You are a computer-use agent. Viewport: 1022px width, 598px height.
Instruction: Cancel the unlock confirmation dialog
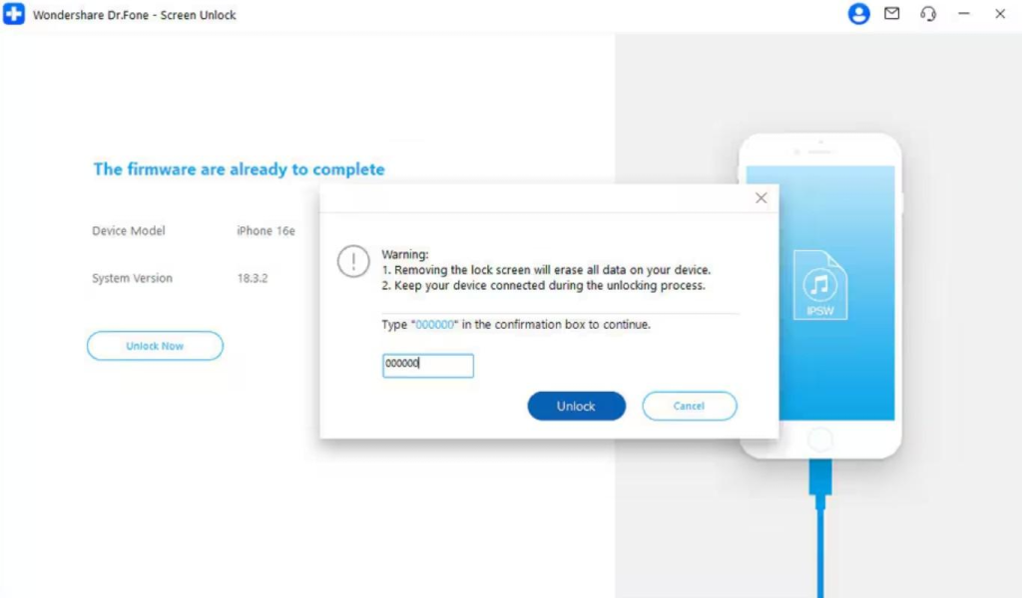pyautogui.click(x=689, y=406)
